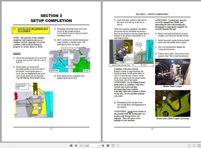201x148 pixels.
Task: Switch to single page view
Action: (189, 146)
